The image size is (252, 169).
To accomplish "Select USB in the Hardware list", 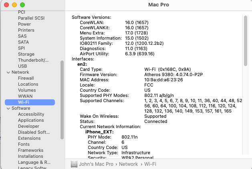I will [22, 66].
